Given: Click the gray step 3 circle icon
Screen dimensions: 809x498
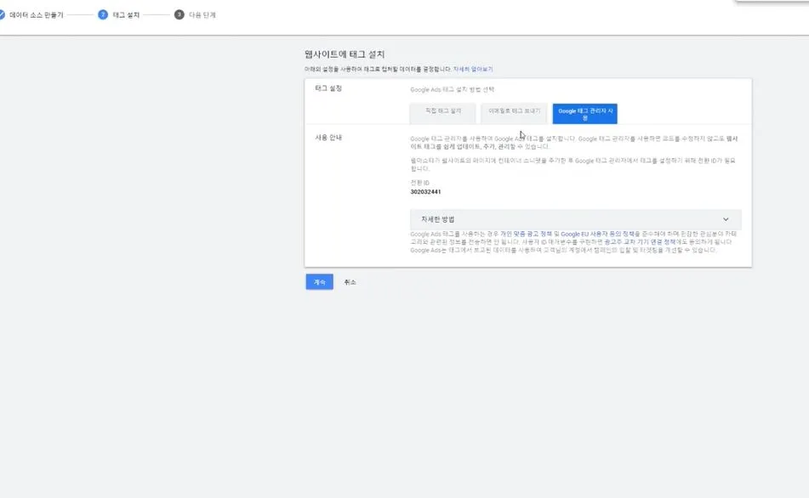Looking at the screenshot, I should 179,14.
